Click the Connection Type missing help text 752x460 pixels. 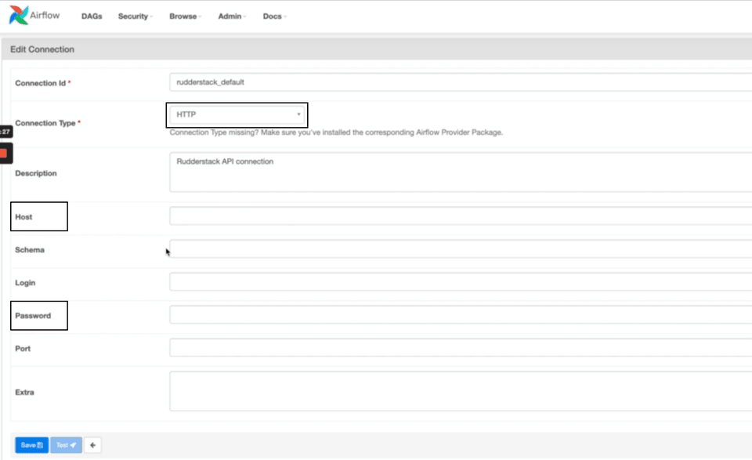[x=336, y=132]
